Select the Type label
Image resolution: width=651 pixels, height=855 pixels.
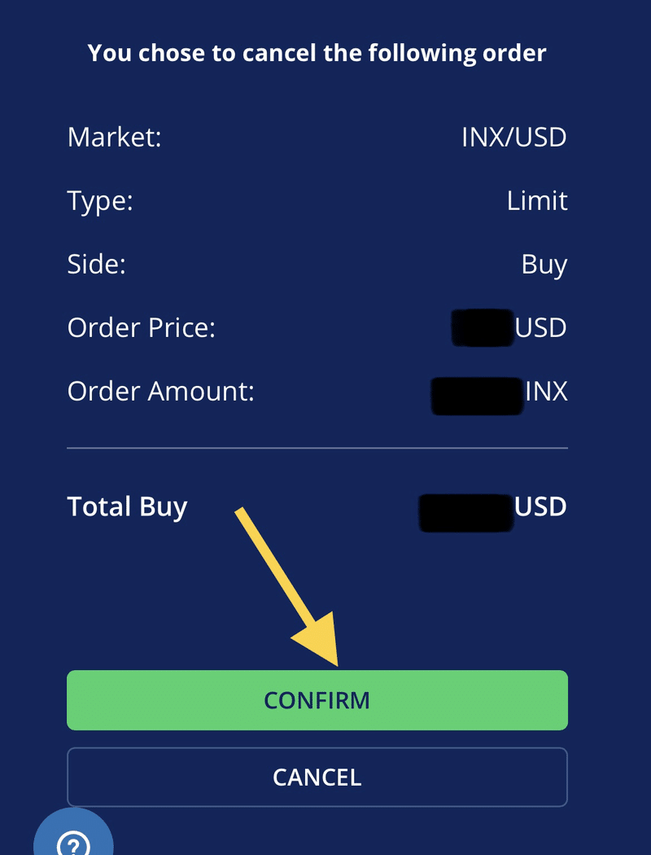[100, 200]
